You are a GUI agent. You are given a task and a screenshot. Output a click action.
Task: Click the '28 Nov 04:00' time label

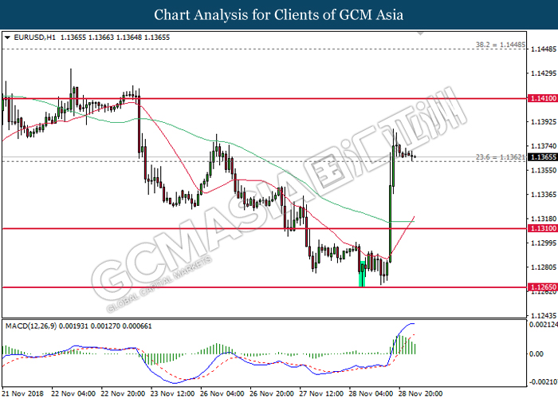coord(371,393)
